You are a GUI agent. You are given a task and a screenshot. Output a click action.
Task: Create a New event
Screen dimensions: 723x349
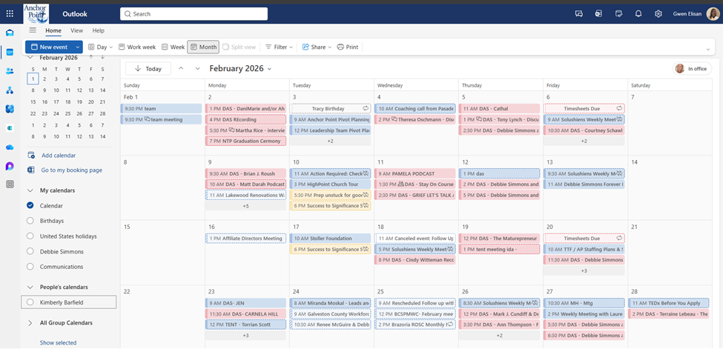click(49, 47)
